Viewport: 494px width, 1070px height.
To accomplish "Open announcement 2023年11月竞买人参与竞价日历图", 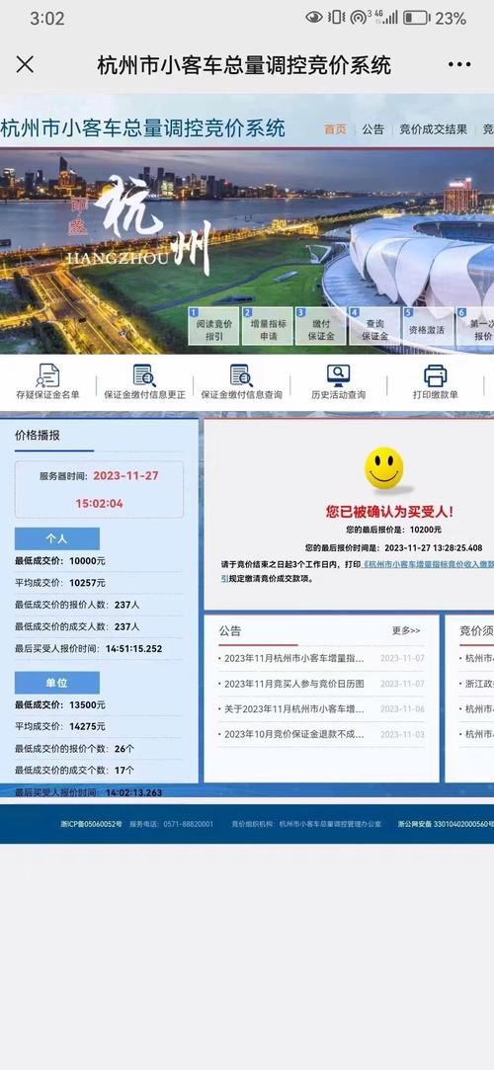I will [294, 684].
